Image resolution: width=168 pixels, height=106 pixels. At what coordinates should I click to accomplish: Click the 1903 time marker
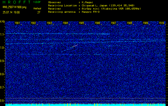[49, 23]
